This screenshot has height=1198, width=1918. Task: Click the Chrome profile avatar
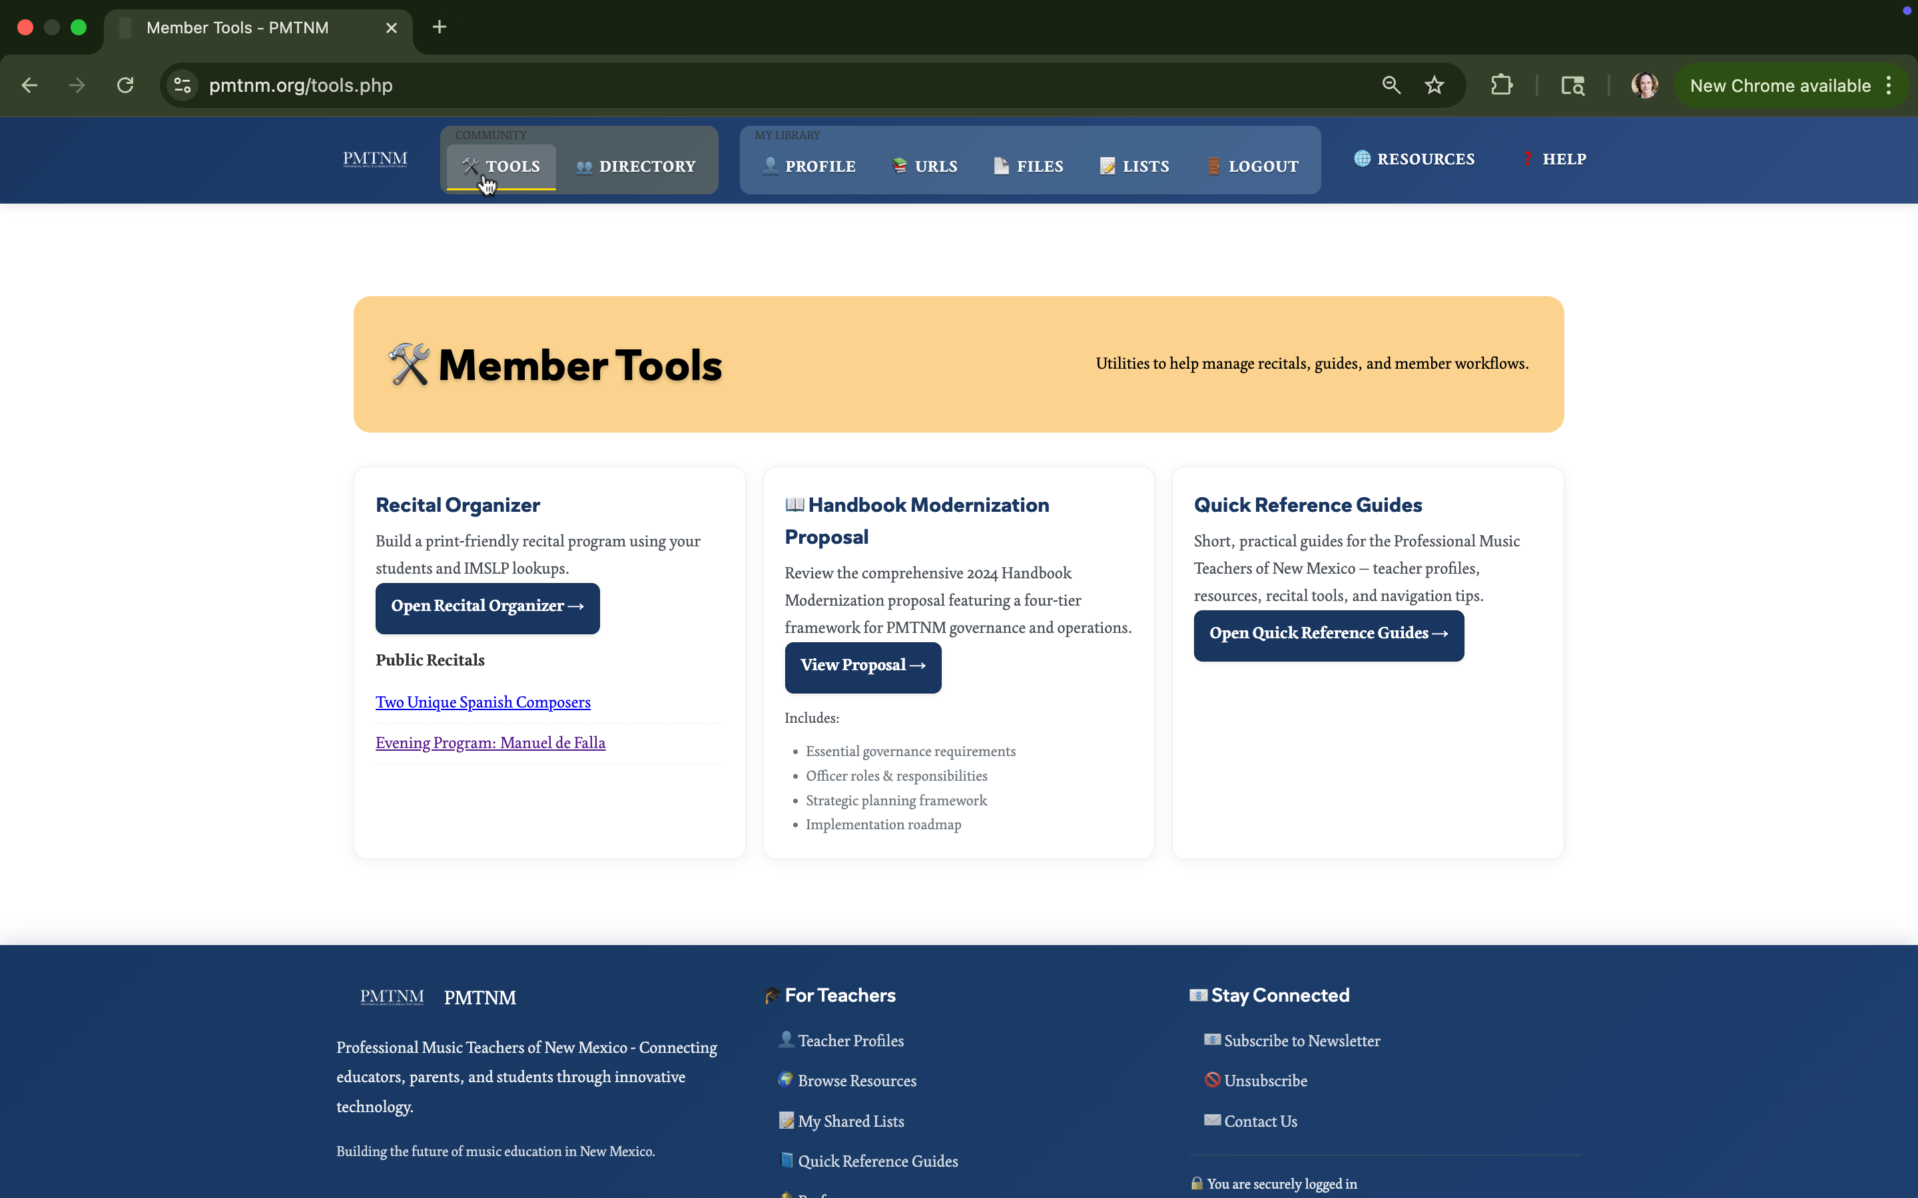point(1644,86)
